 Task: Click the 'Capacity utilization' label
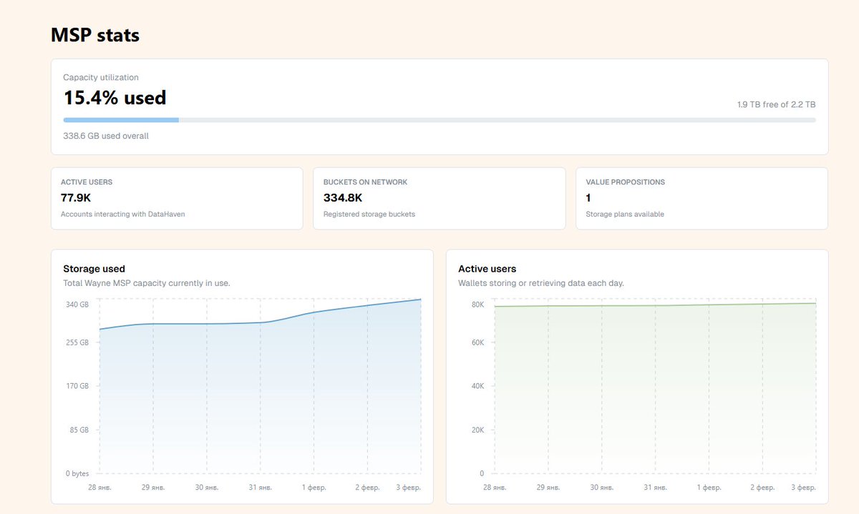(101, 77)
